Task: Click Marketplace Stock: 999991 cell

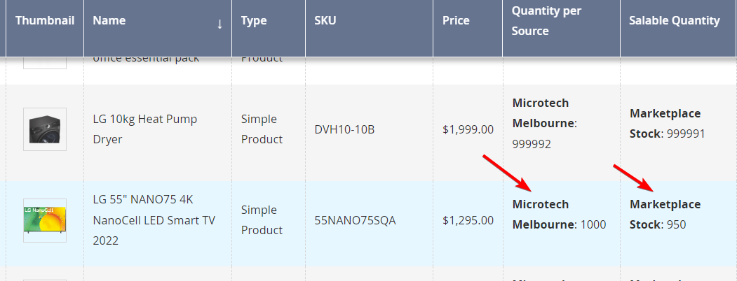Action: (x=667, y=124)
